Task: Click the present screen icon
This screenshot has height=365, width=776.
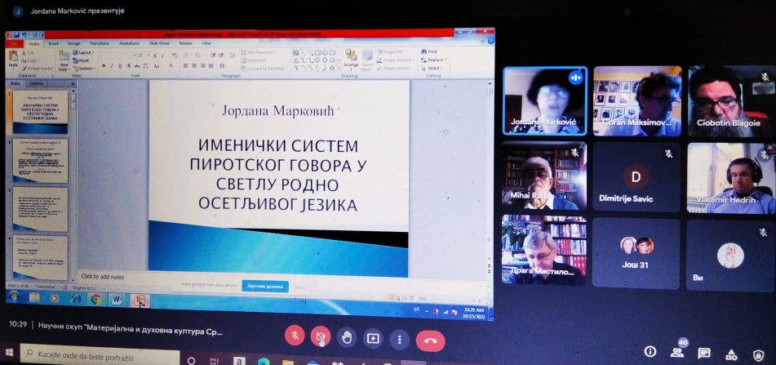Action: click(373, 337)
